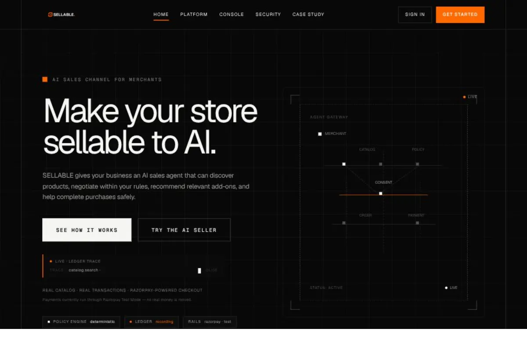The width and height of the screenshot is (527, 350).
Task: Click the orange LIVE indicator above diagram
Action: click(x=470, y=97)
